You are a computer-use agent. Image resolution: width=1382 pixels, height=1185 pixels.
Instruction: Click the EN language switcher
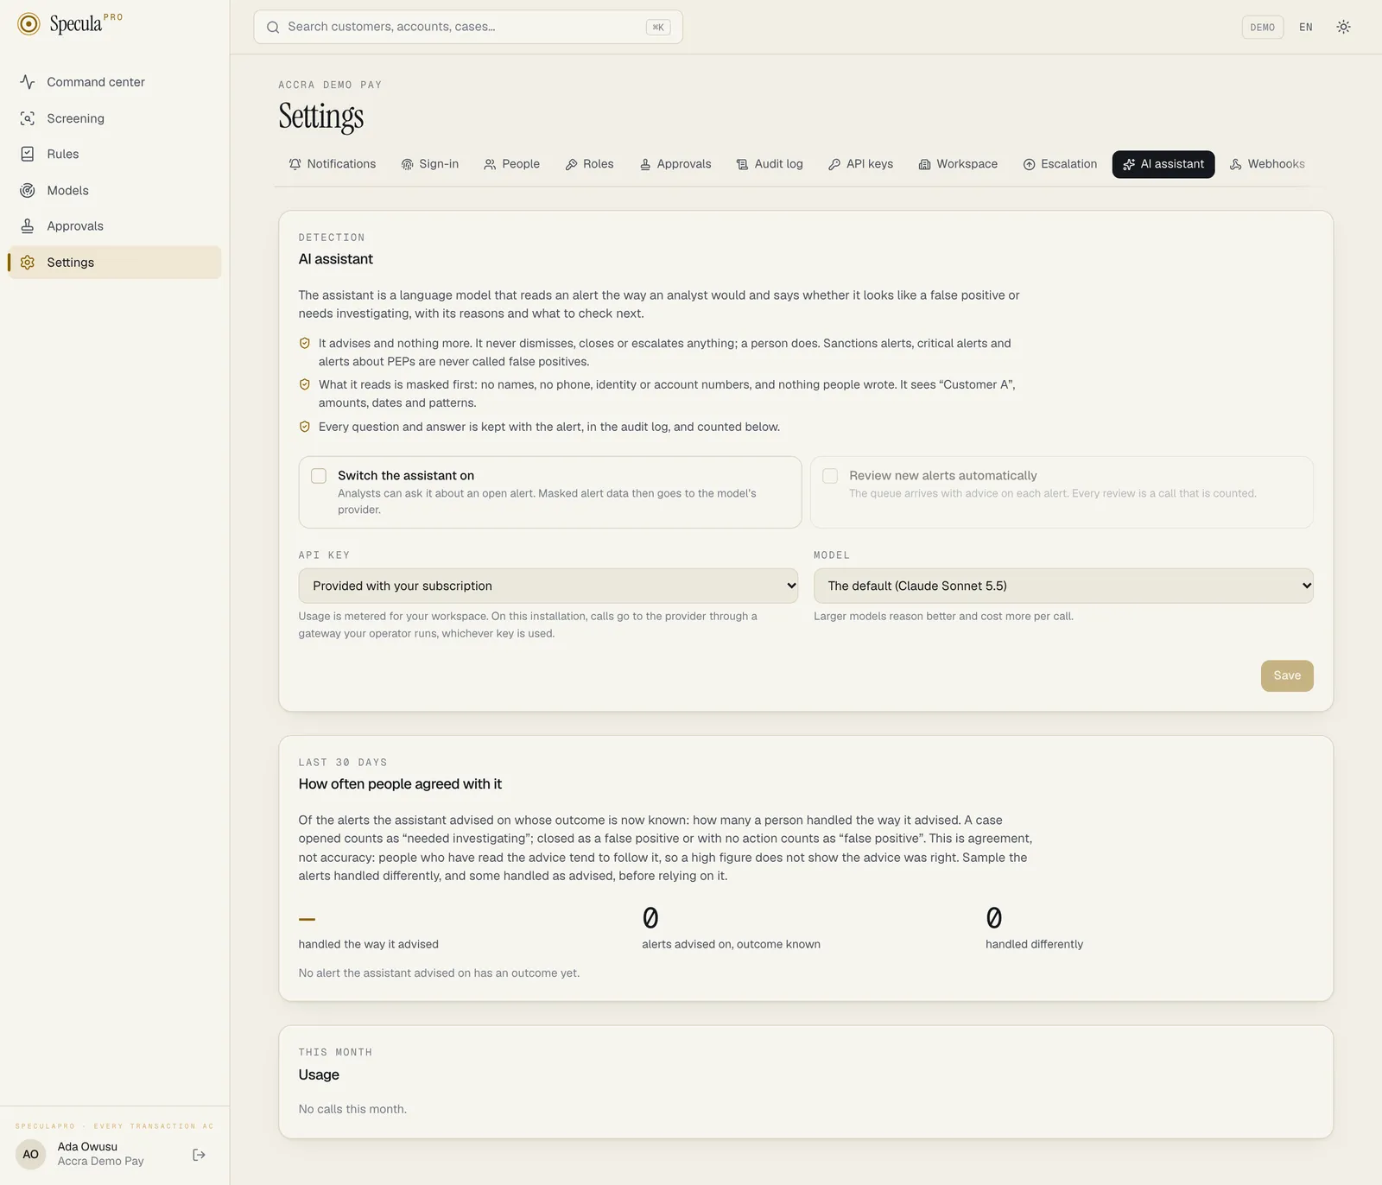[1306, 27]
